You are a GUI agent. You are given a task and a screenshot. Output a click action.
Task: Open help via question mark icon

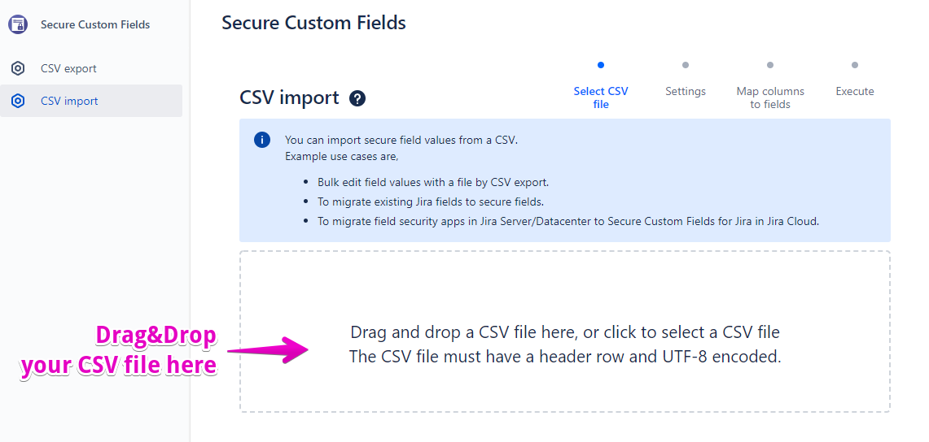pyautogui.click(x=357, y=98)
